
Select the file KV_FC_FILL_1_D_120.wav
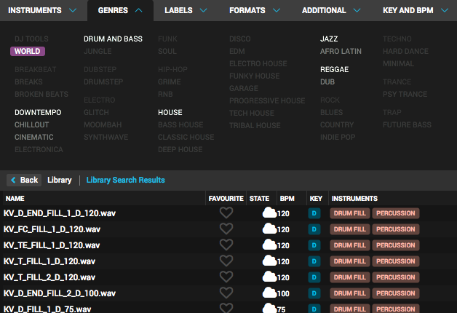tap(52, 229)
